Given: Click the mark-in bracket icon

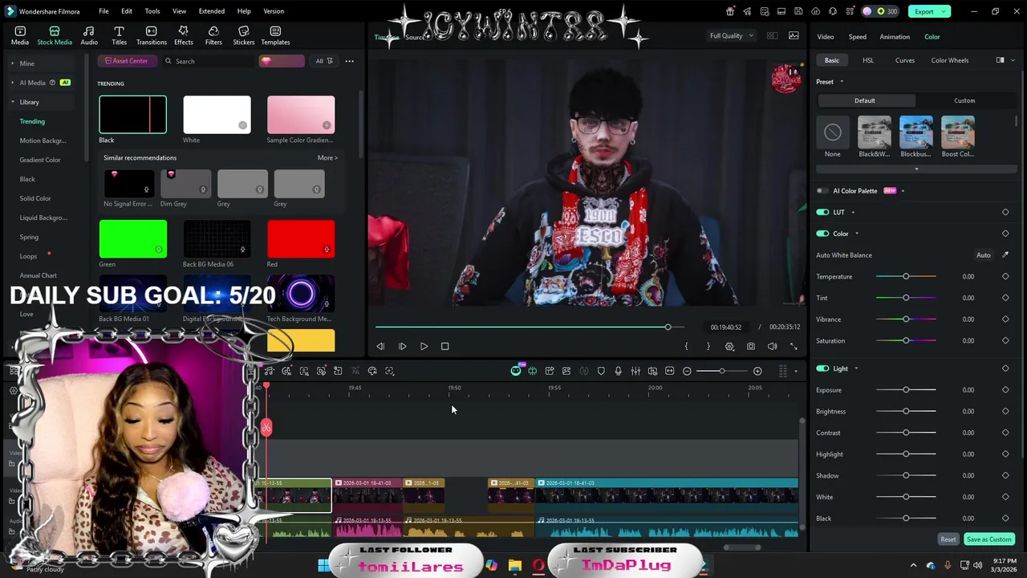Looking at the screenshot, I should [x=686, y=346].
